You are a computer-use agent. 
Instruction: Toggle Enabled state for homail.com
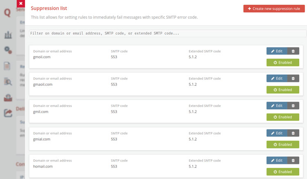pyautogui.click(x=282, y=172)
